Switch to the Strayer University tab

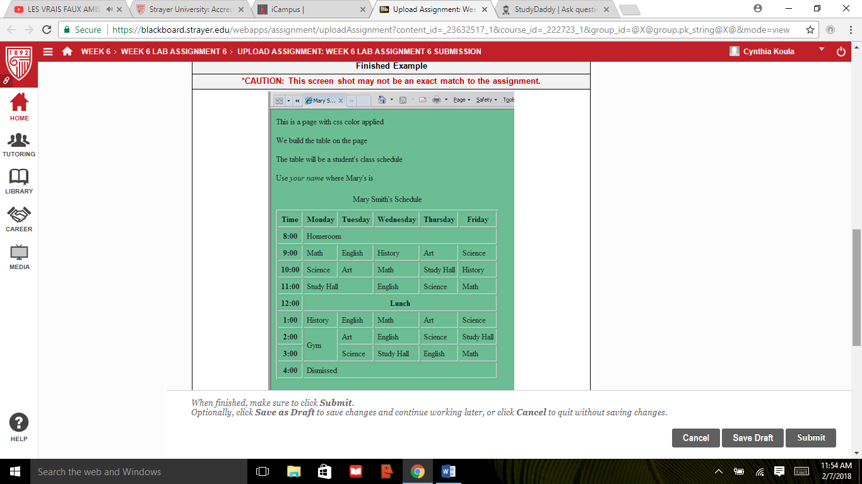[189, 9]
